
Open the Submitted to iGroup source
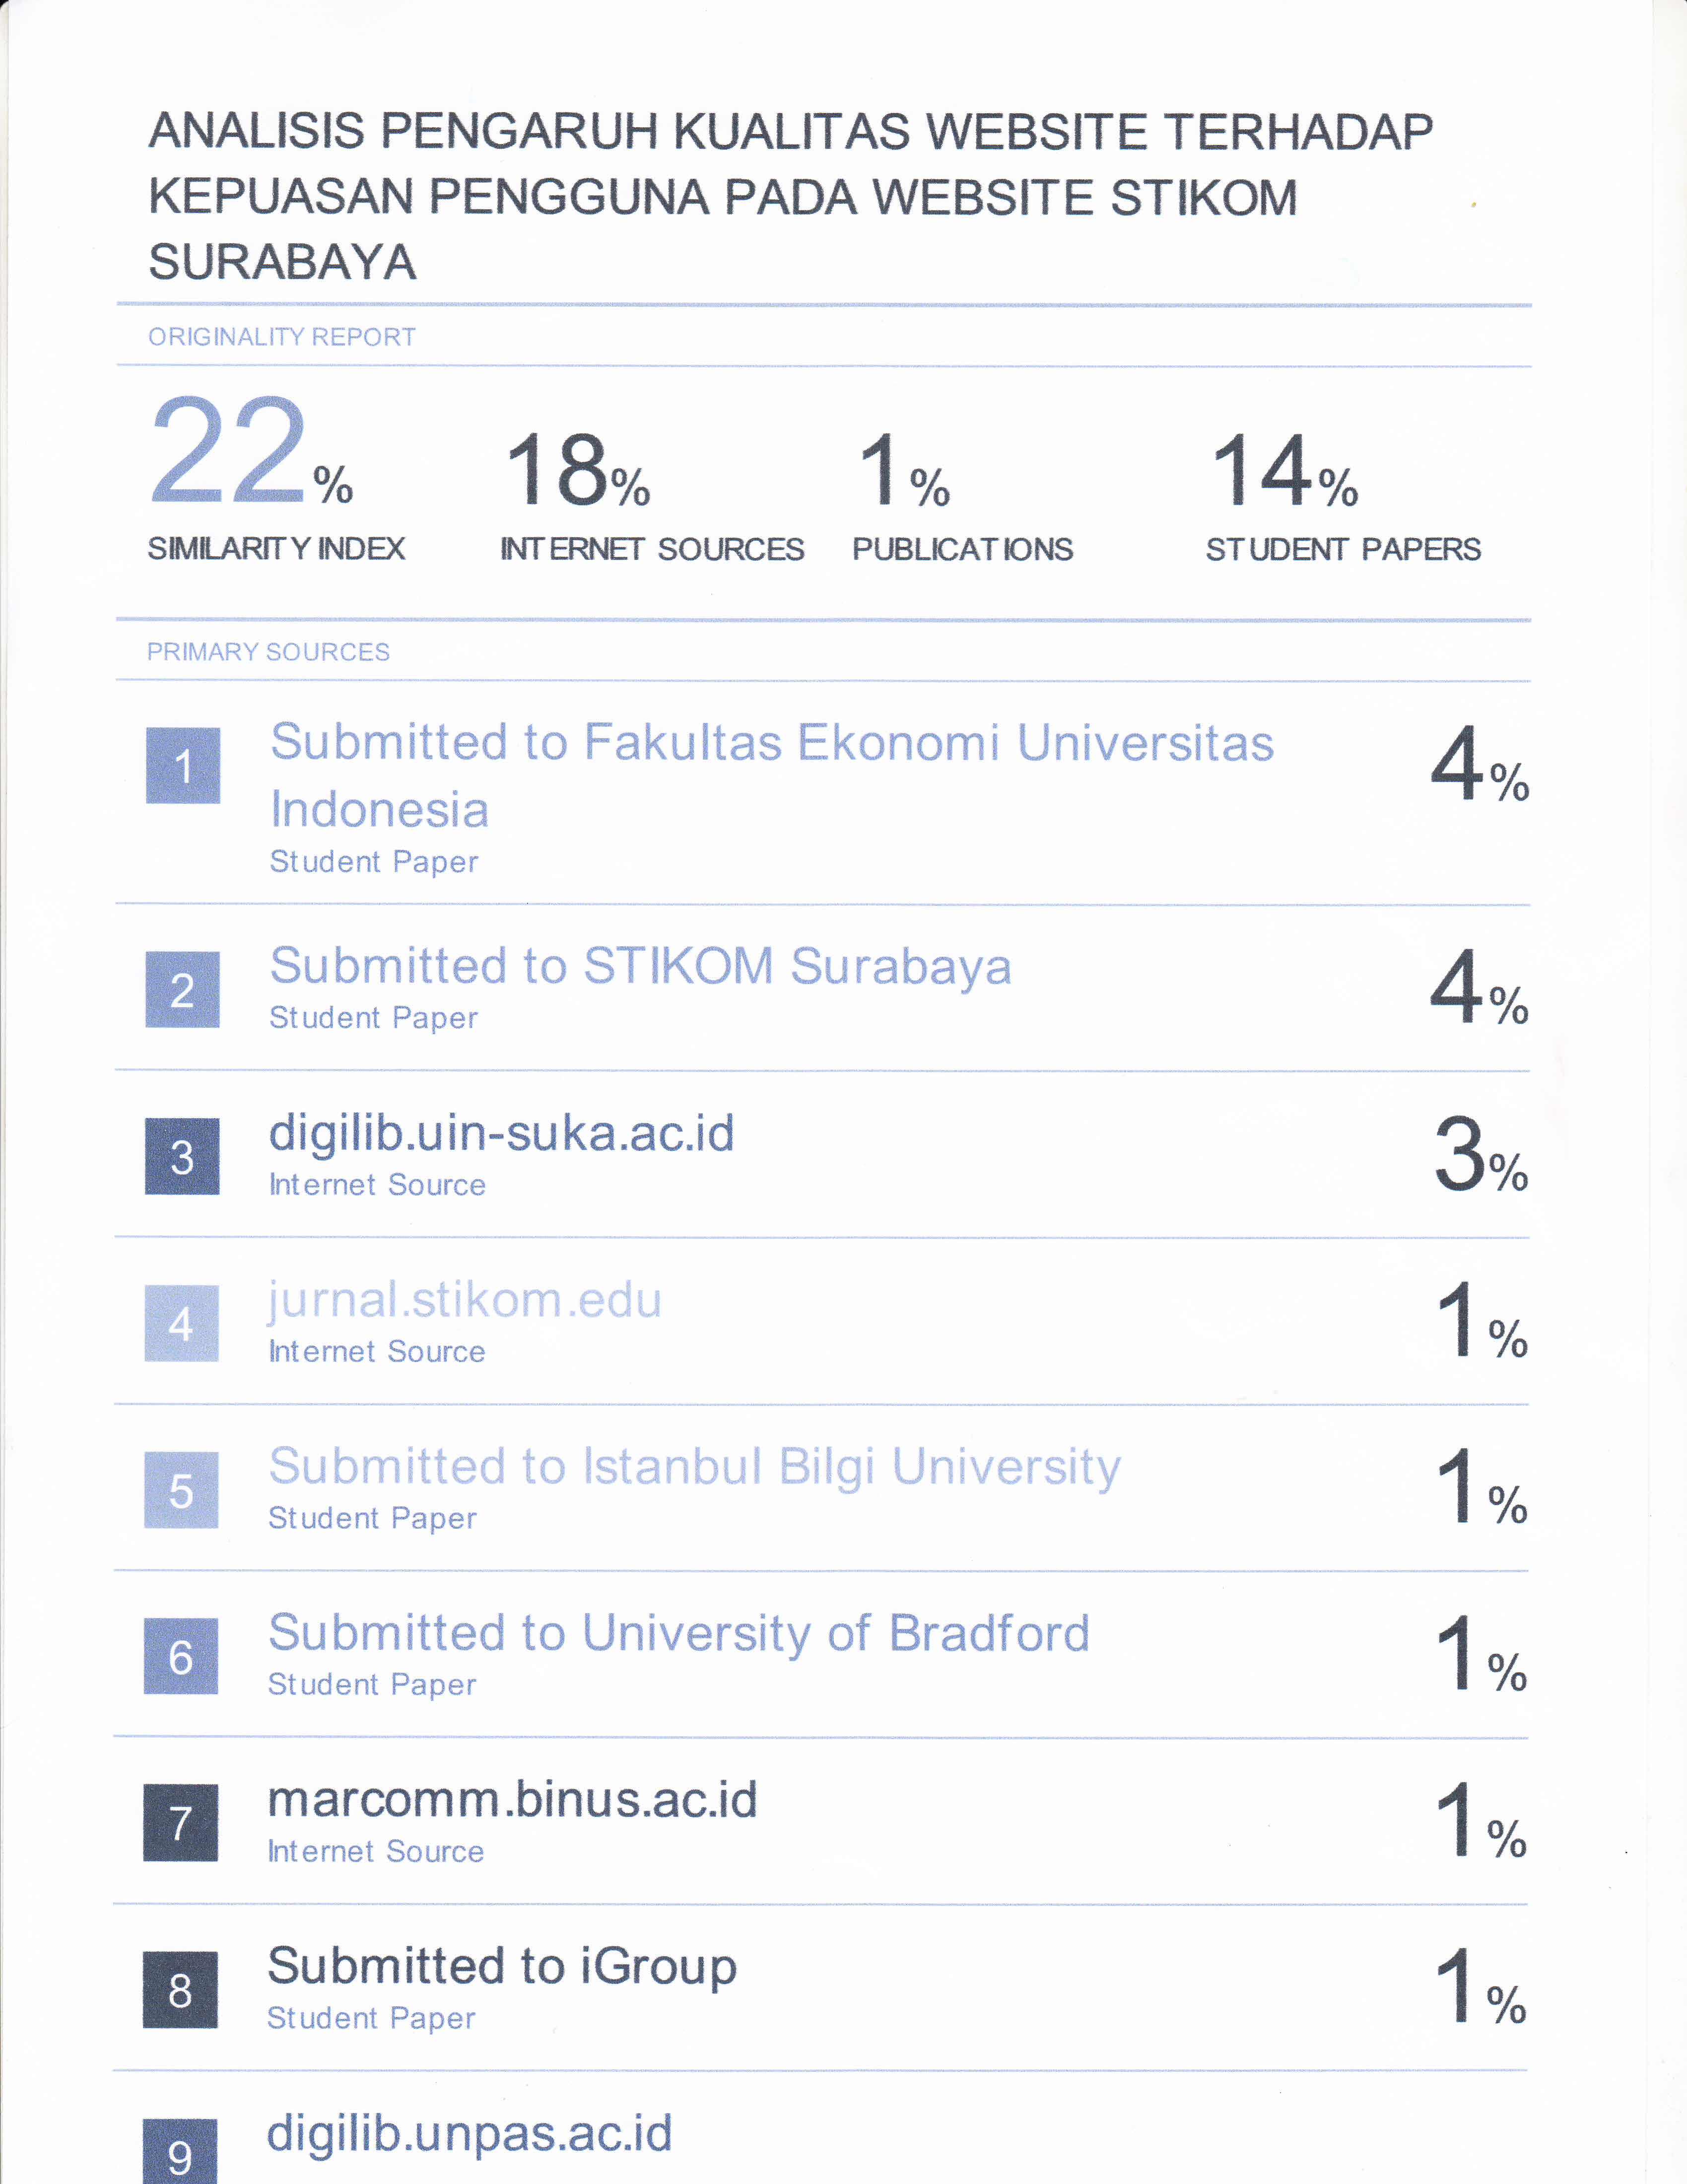pos(502,1966)
